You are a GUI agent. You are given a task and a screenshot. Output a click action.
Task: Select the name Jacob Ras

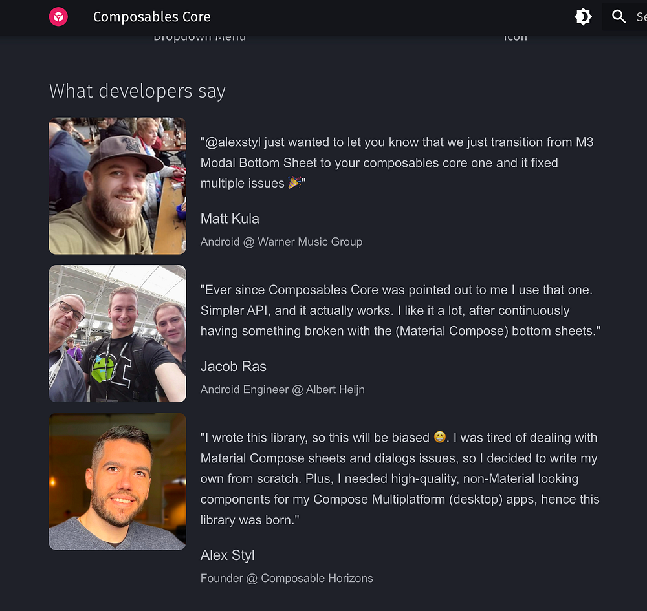234,366
